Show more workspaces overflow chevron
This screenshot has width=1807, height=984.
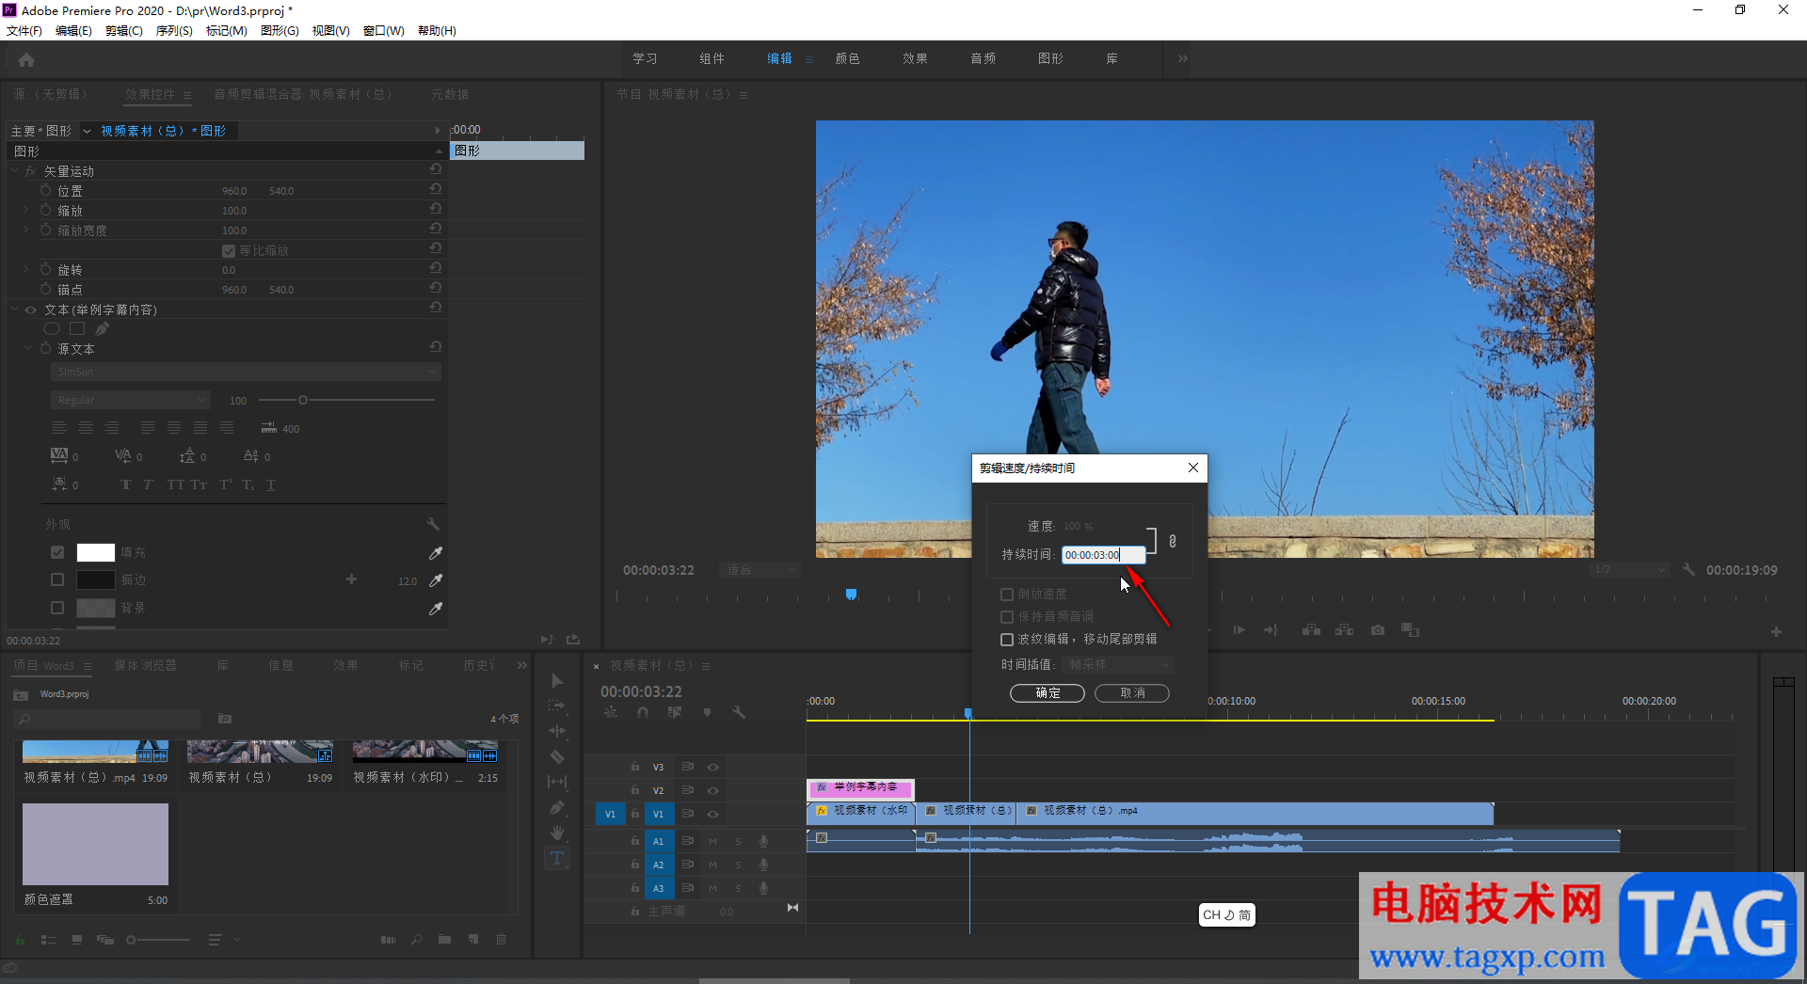(x=1183, y=58)
